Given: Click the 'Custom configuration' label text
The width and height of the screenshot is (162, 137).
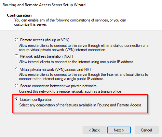Looking at the screenshot, I should point(36,100).
